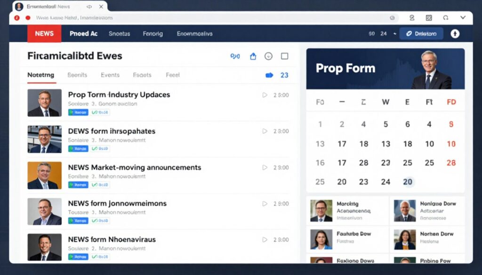Select calendar date 24 in last row

(386, 182)
